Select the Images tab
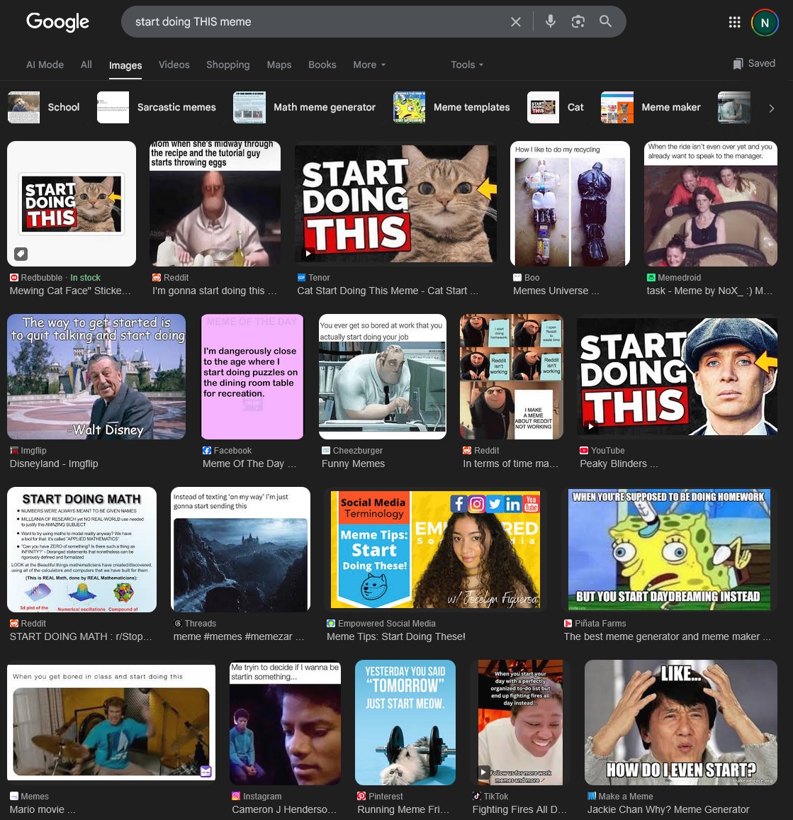Viewport: 793px width, 820px height. pyautogui.click(x=125, y=65)
